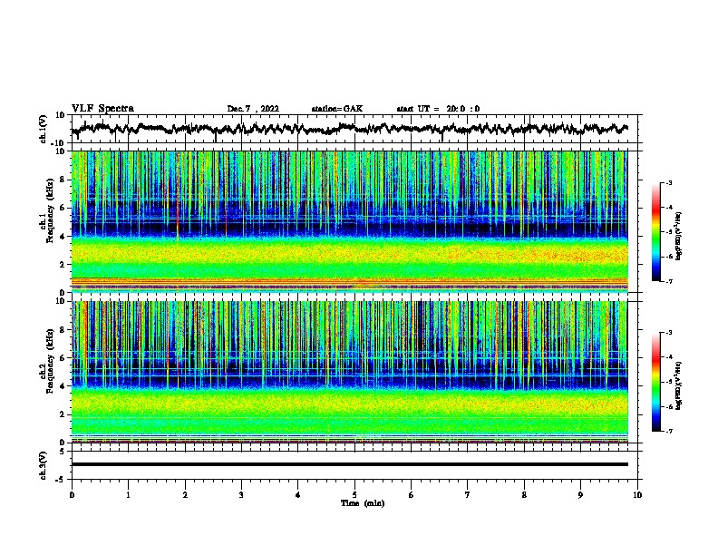
Task: Click the '4' kHz tick on ch.1 spectrogram
Action: click(x=63, y=237)
